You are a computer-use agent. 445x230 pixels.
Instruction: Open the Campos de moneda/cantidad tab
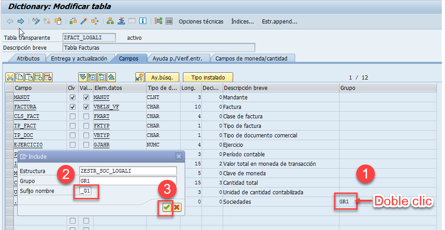point(251,58)
